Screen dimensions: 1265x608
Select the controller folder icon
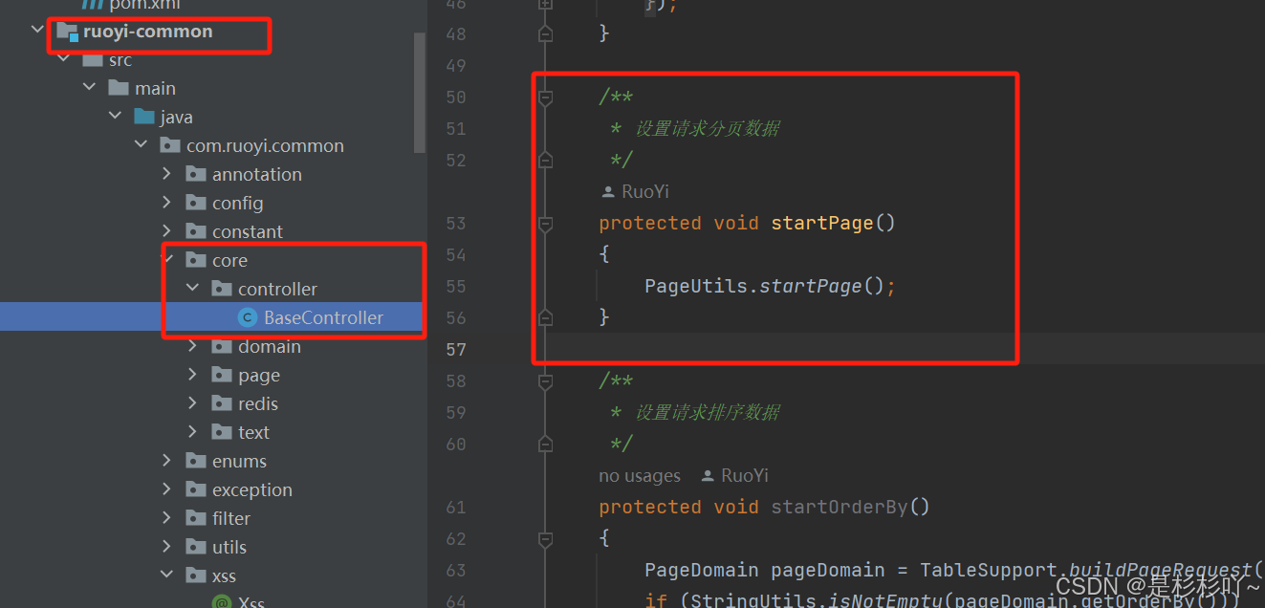[x=221, y=288]
